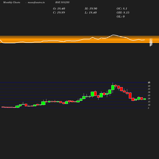Click the tallest green candle near the 40 level
159x159 pixels.
(113, 87)
